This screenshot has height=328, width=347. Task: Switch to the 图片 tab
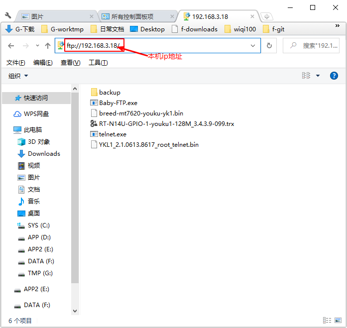click(x=56, y=16)
